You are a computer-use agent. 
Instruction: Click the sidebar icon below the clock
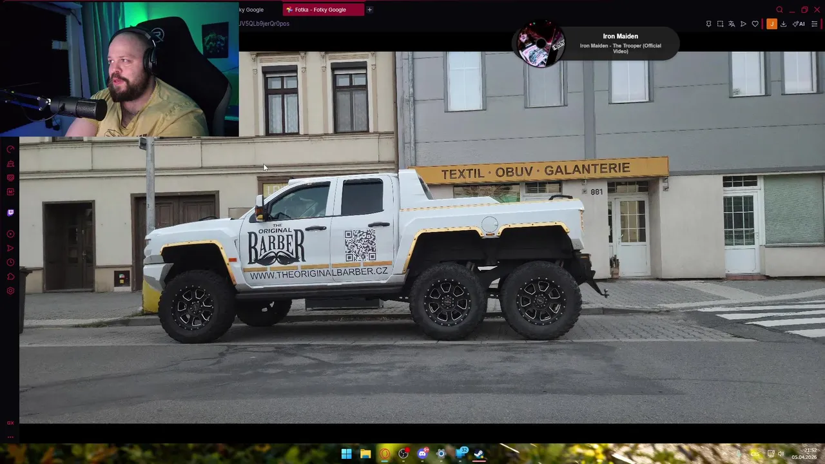point(10,276)
